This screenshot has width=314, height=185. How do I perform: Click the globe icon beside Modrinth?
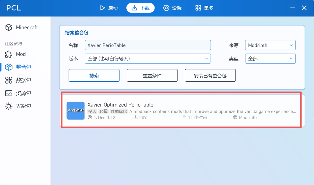click(235, 117)
